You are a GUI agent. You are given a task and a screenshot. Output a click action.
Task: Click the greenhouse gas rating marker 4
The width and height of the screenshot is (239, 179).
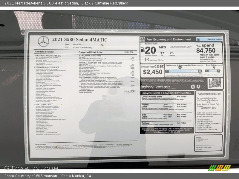pos(180,68)
